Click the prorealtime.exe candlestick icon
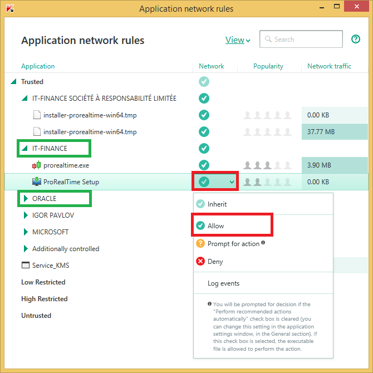The image size is (373, 373). (36, 165)
